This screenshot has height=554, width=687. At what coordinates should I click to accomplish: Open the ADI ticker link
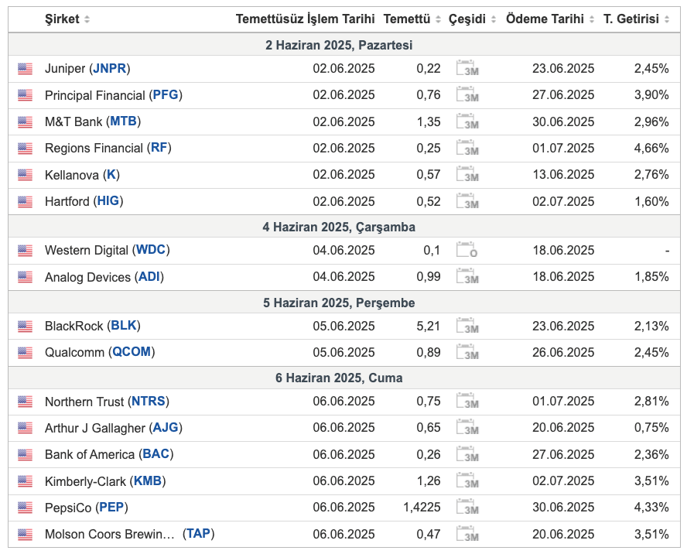(x=149, y=276)
